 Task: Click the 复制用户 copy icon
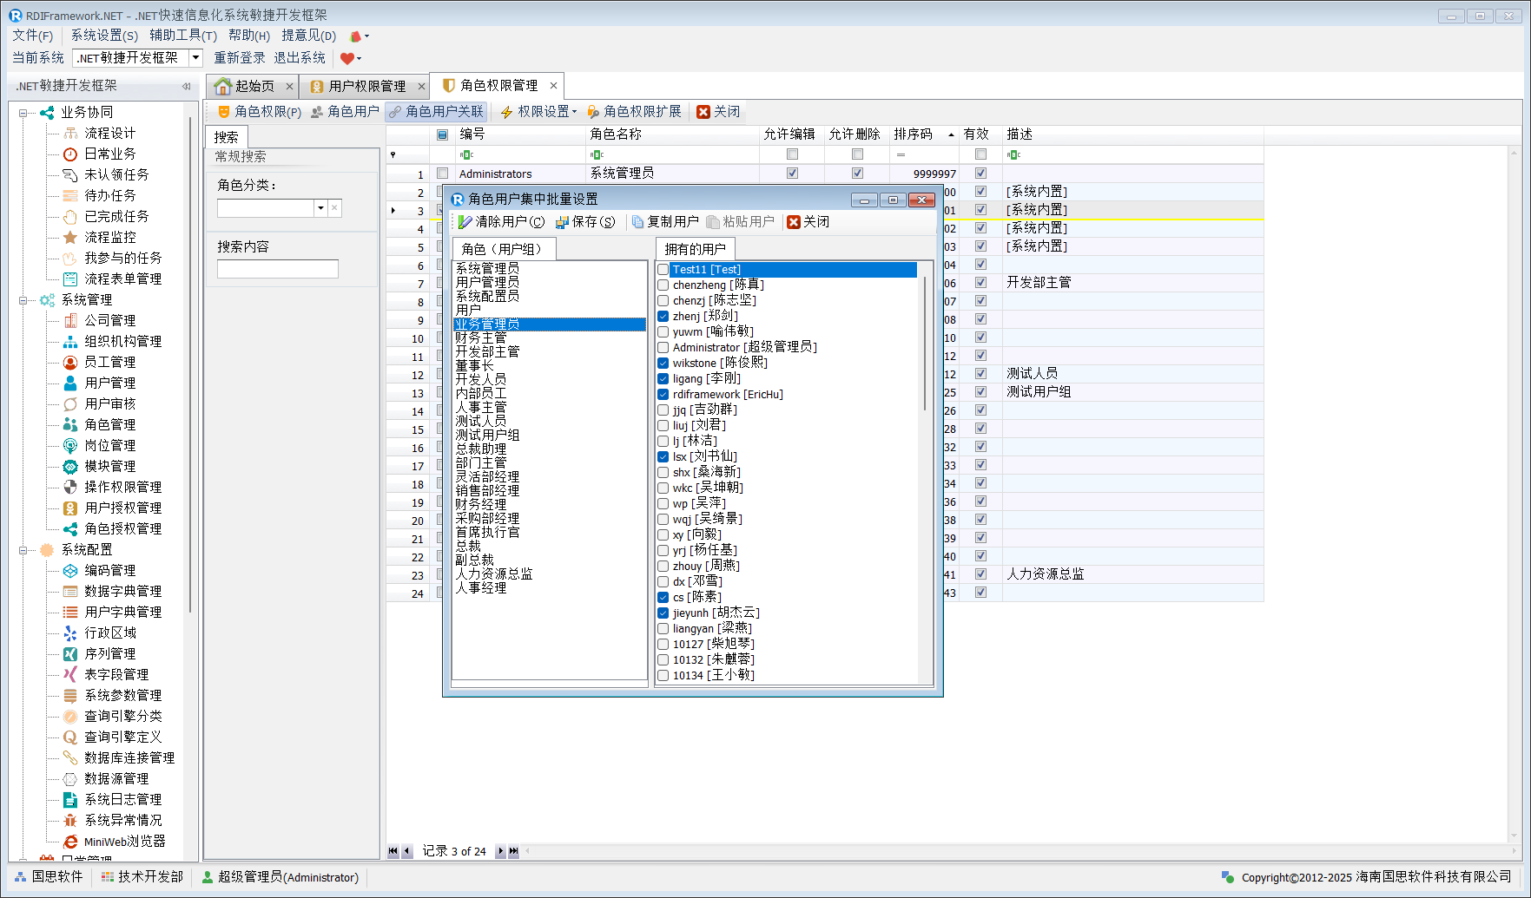tap(637, 222)
